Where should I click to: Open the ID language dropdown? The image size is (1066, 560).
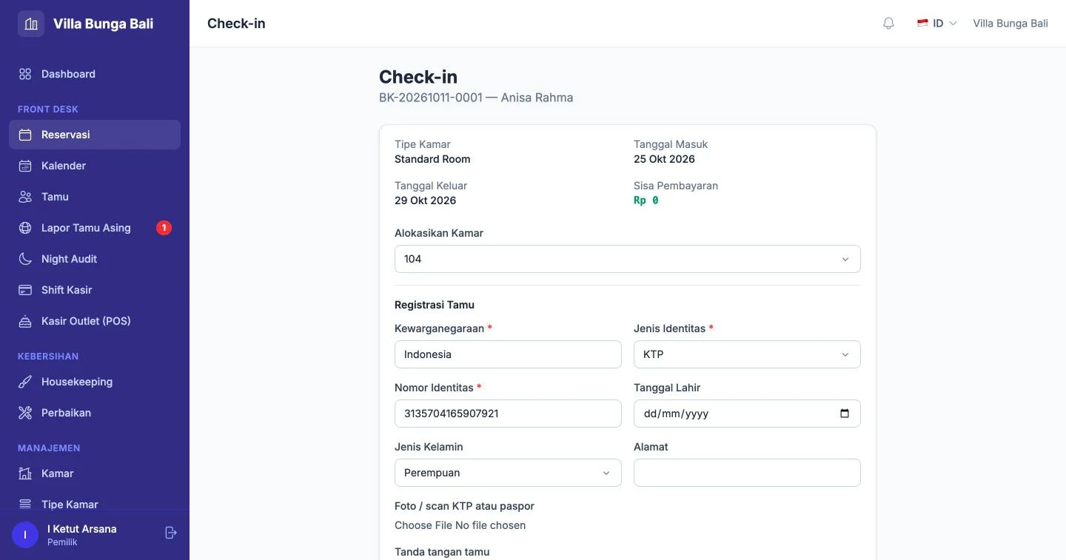click(x=937, y=24)
